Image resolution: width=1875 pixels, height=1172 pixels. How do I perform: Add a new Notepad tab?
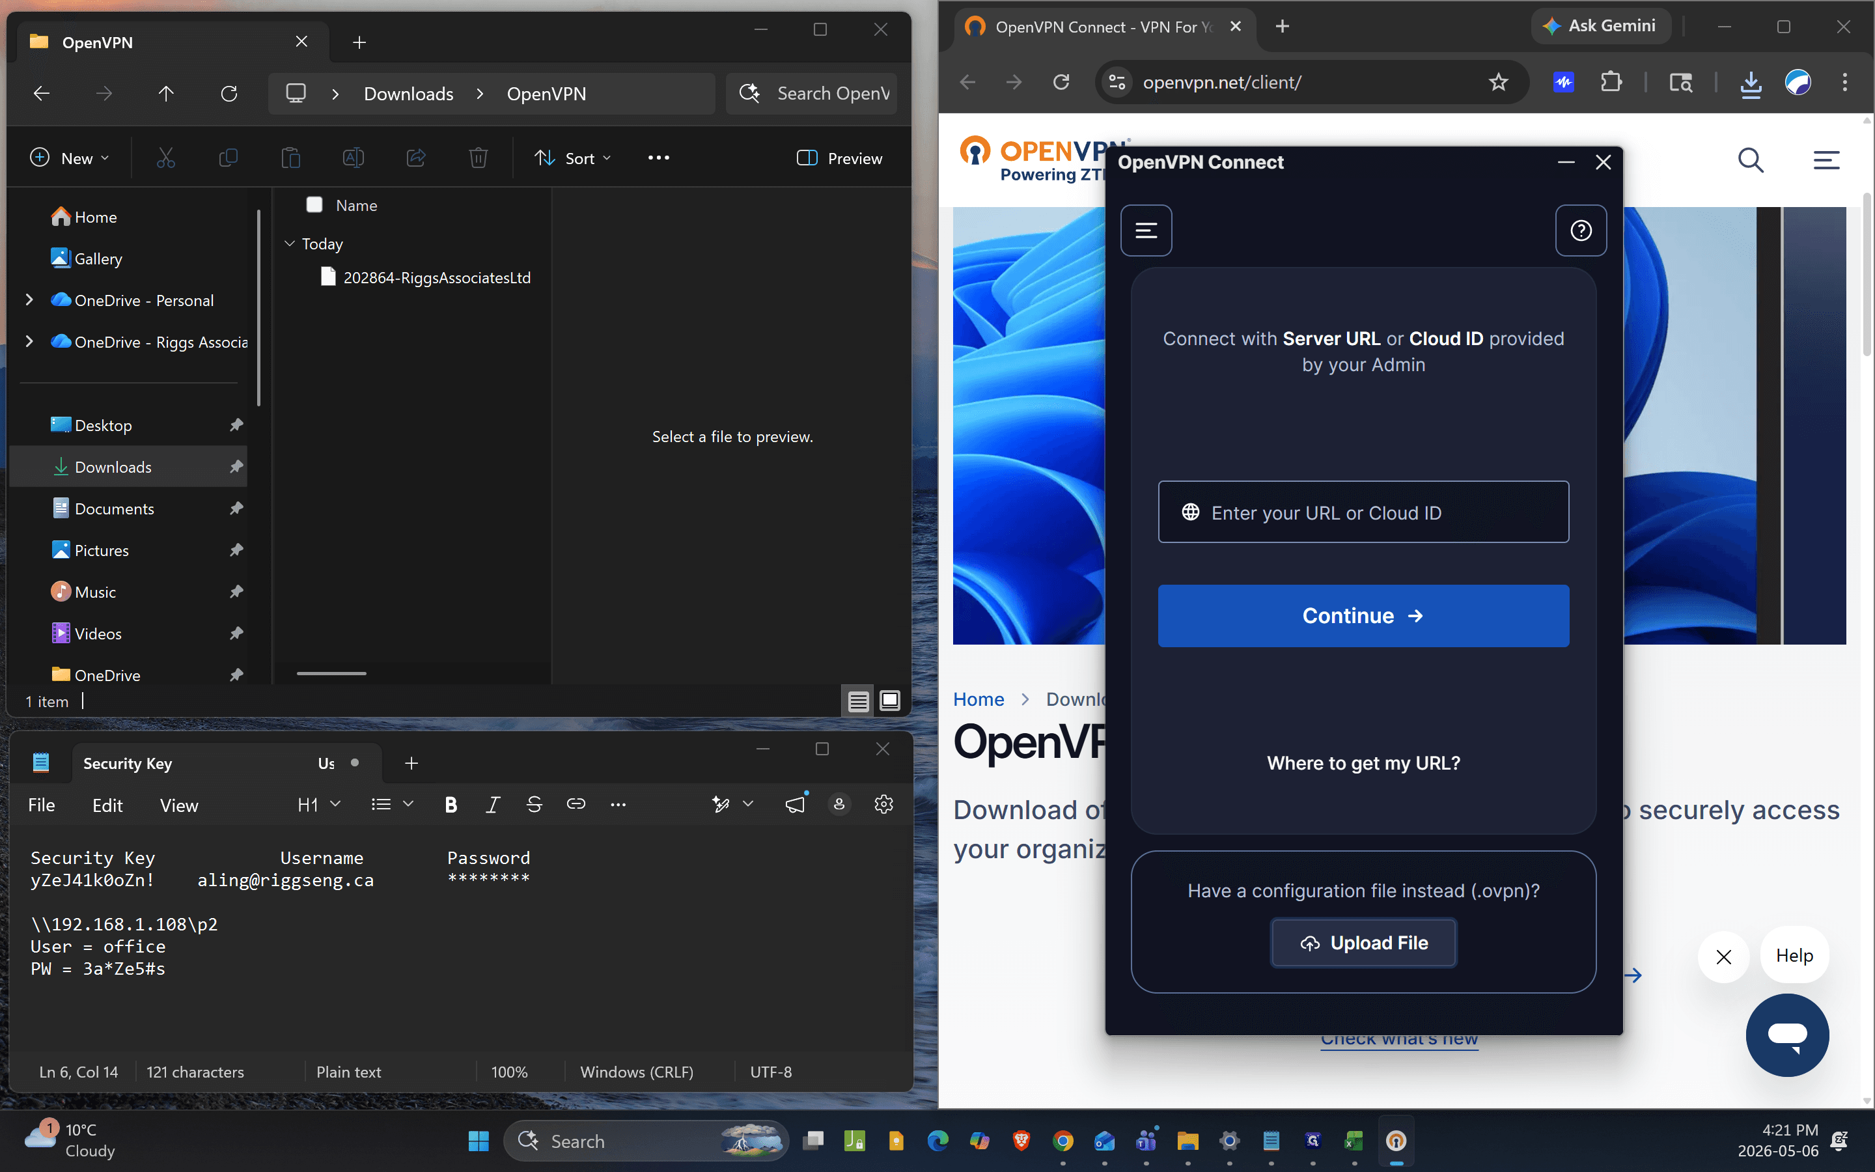411,764
